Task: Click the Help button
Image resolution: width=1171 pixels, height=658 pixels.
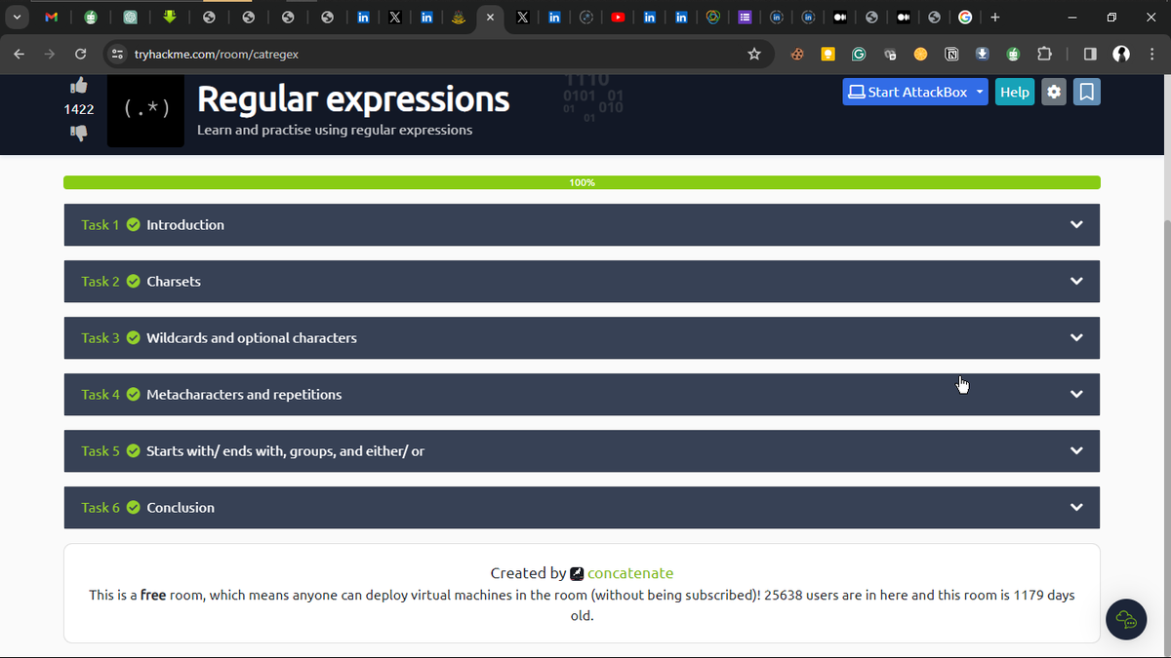Action: click(1015, 92)
